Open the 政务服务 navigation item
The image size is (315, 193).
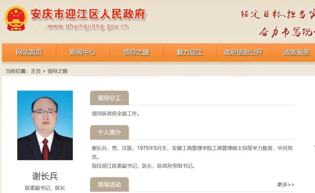click(x=297, y=53)
